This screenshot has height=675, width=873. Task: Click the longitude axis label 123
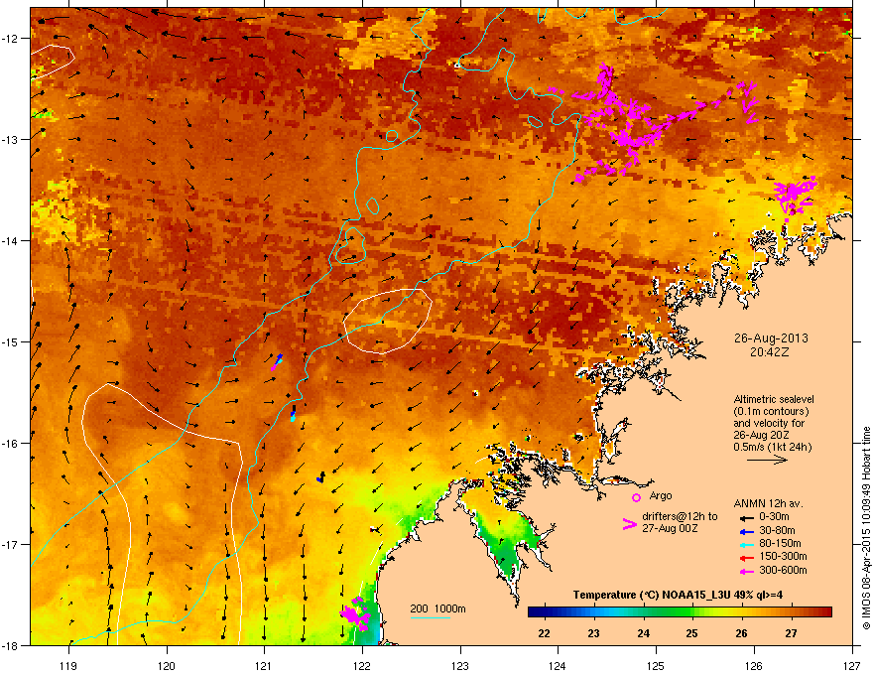tap(460, 665)
